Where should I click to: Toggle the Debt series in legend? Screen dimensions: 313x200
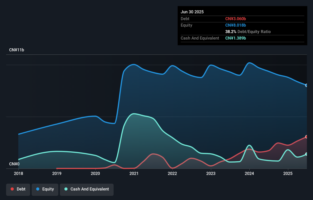[x=18, y=189]
